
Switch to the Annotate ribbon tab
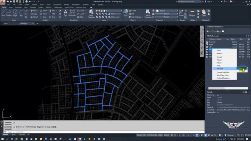(x=18, y=7)
